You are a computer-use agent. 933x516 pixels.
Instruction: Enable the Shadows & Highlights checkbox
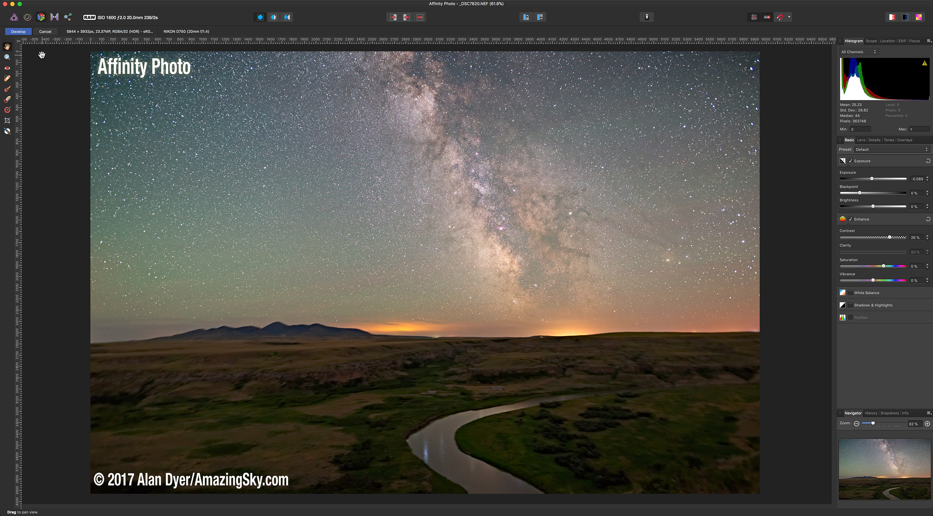[x=850, y=305]
